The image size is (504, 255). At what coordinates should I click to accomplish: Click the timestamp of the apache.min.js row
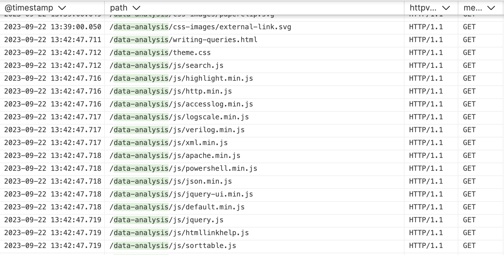tap(53, 156)
